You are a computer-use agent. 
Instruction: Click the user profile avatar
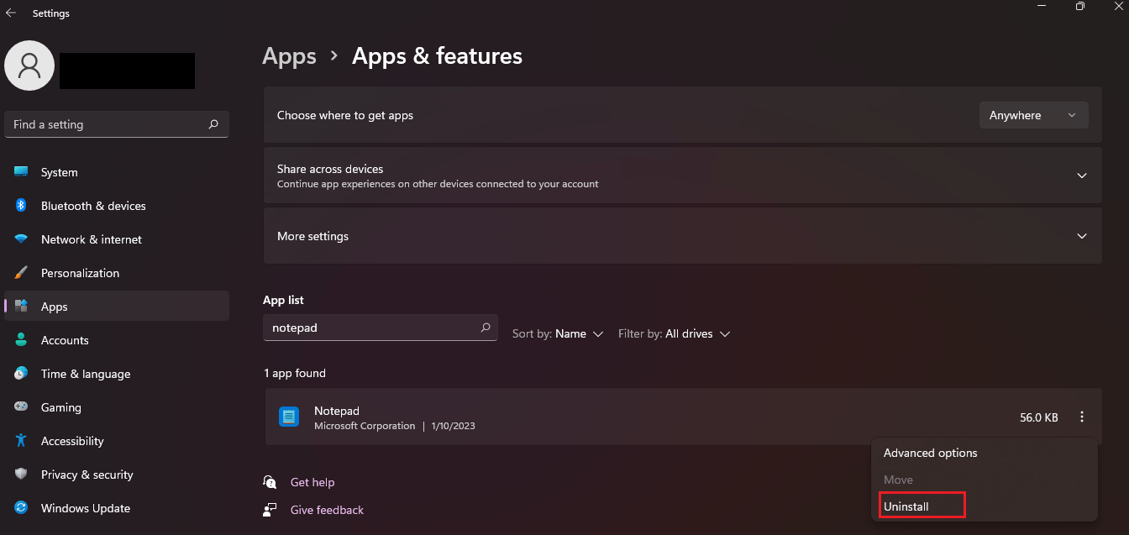click(29, 66)
